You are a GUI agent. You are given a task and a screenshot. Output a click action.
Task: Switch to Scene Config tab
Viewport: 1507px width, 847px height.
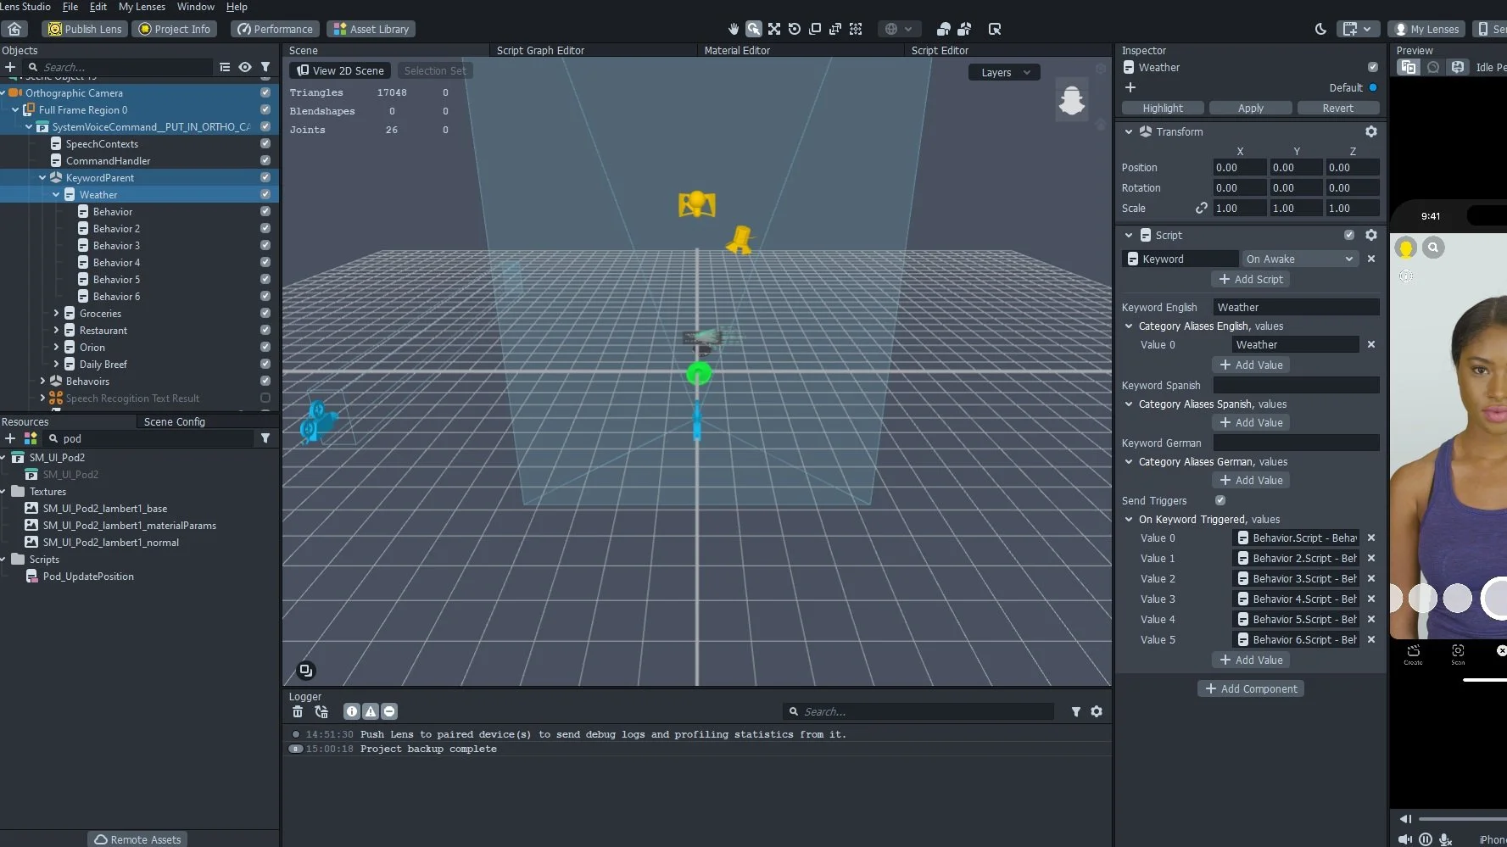(175, 421)
